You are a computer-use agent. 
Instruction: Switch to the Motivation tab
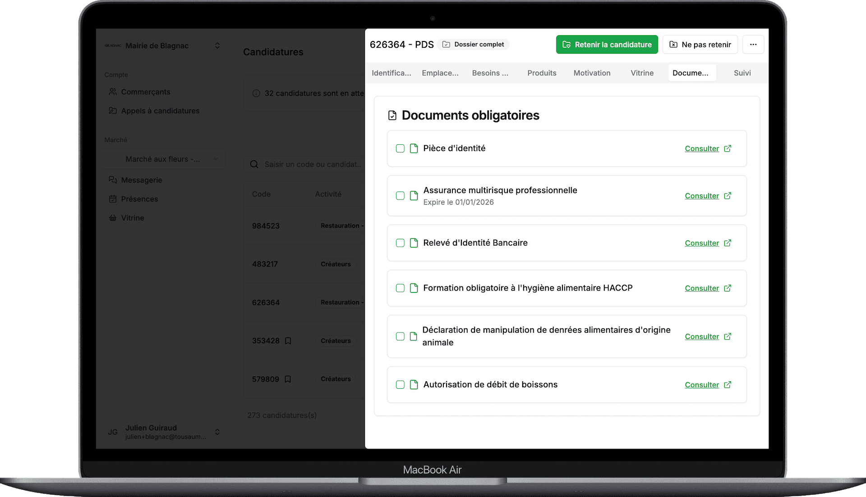592,73
